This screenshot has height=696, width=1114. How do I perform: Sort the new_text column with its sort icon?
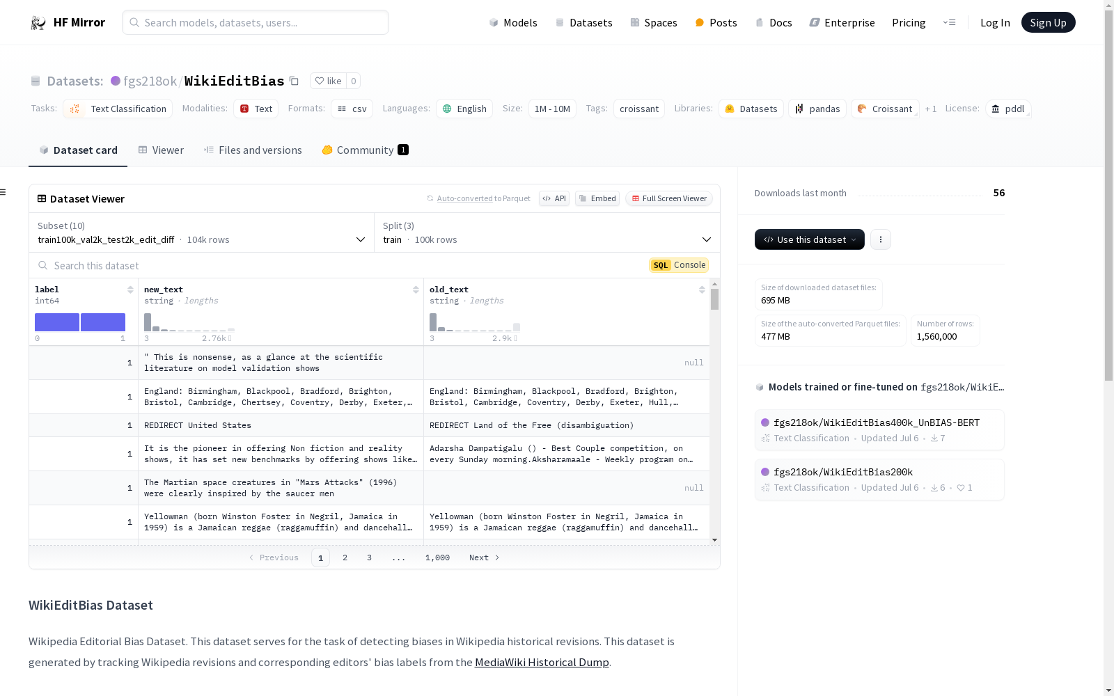(x=416, y=290)
